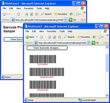Click barcode image labeled *0100472E*
The image size is (110, 103).
tap(43, 85)
